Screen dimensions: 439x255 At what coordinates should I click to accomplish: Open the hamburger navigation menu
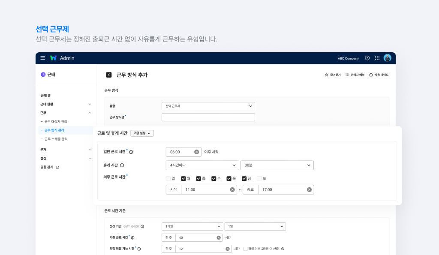(x=42, y=58)
